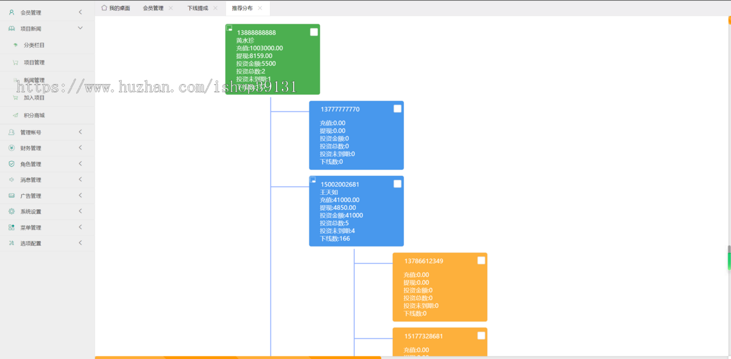Screen dimensions: 731x359
Task: Open the 积分商城 submenu link
Action: click(x=34, y=115)
